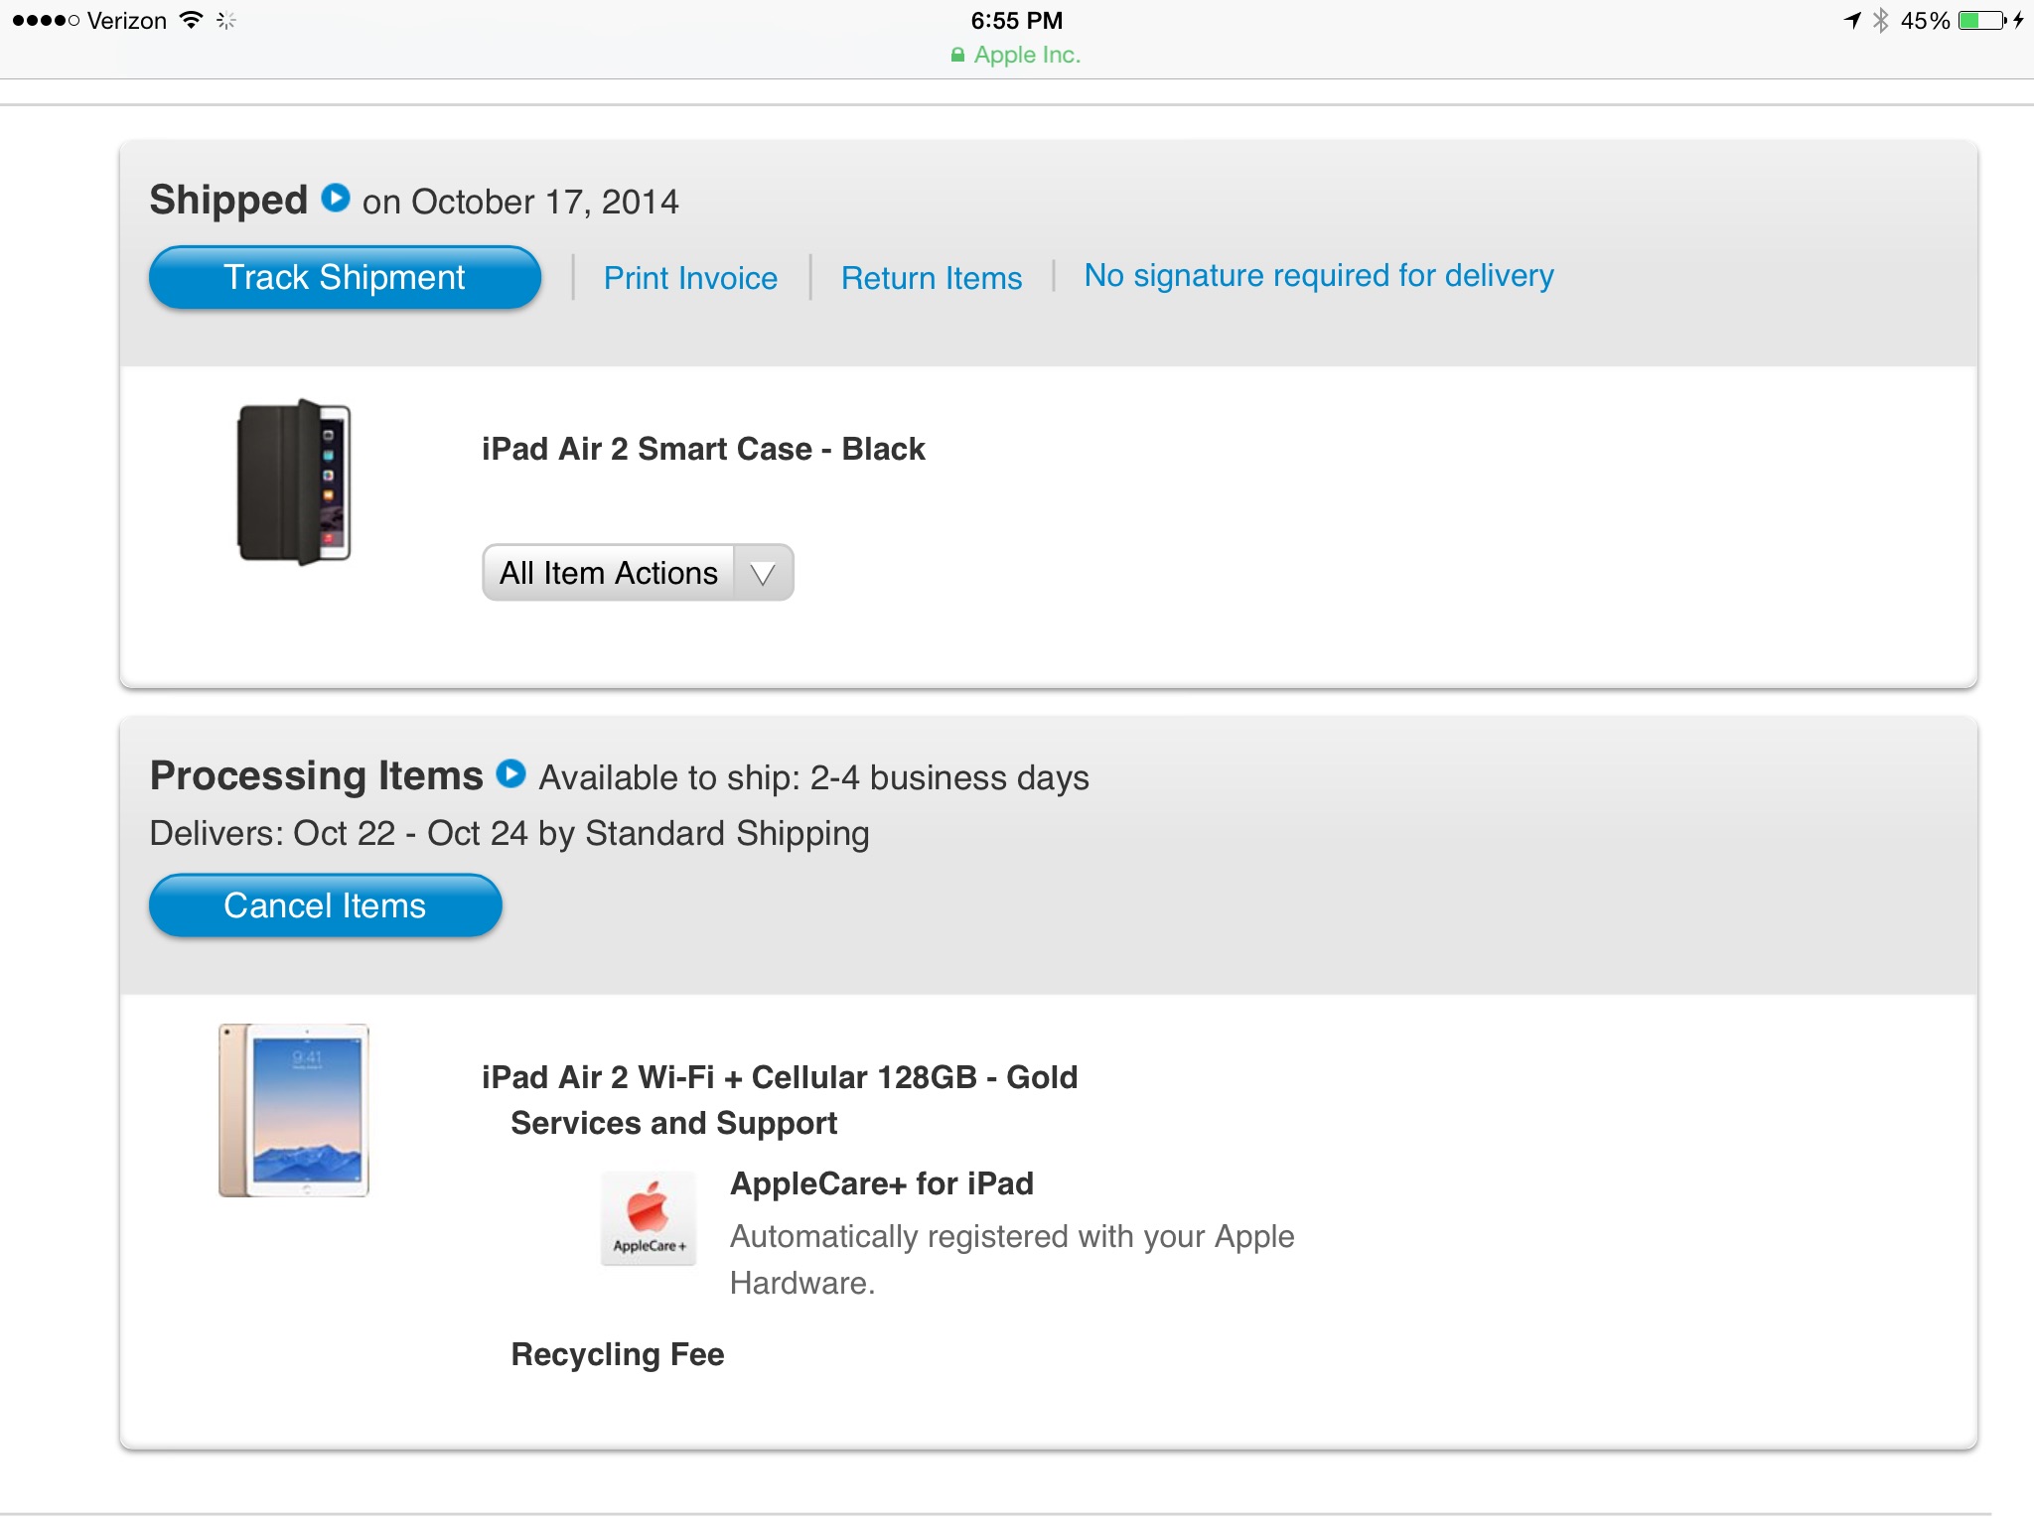Click the Services and Support heading

tap(673, 1123)
